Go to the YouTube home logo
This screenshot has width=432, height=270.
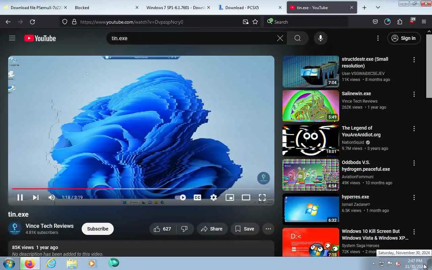click(40, 38)
